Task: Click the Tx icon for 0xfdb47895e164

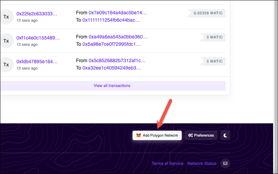Action: coord(6,65)
